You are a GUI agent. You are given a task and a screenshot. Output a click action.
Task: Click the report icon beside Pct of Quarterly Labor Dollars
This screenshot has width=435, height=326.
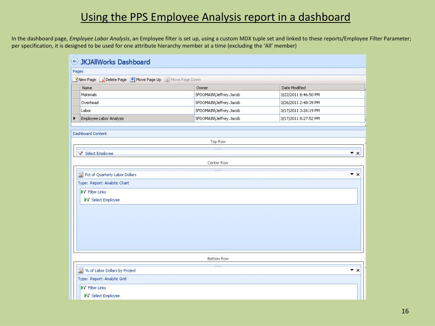[x=80, y=174]
